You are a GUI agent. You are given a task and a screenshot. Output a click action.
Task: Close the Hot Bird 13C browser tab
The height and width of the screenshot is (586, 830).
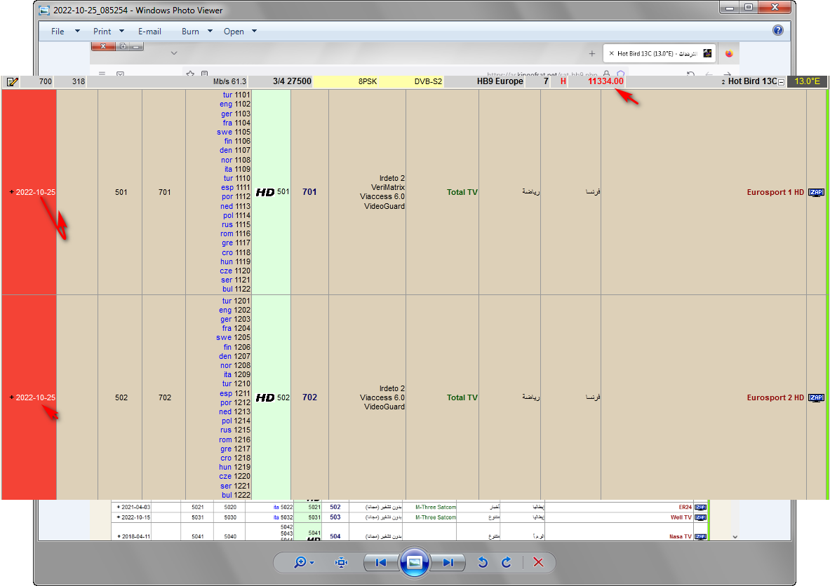pos(611,53)
